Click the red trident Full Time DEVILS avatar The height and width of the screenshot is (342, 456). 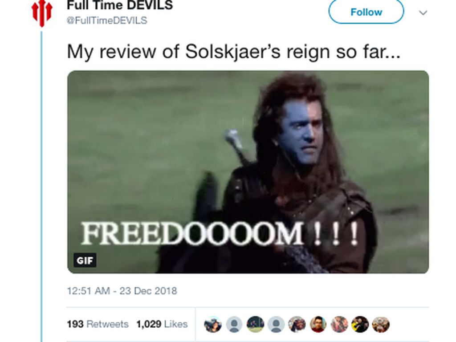[x=42, y=13]
